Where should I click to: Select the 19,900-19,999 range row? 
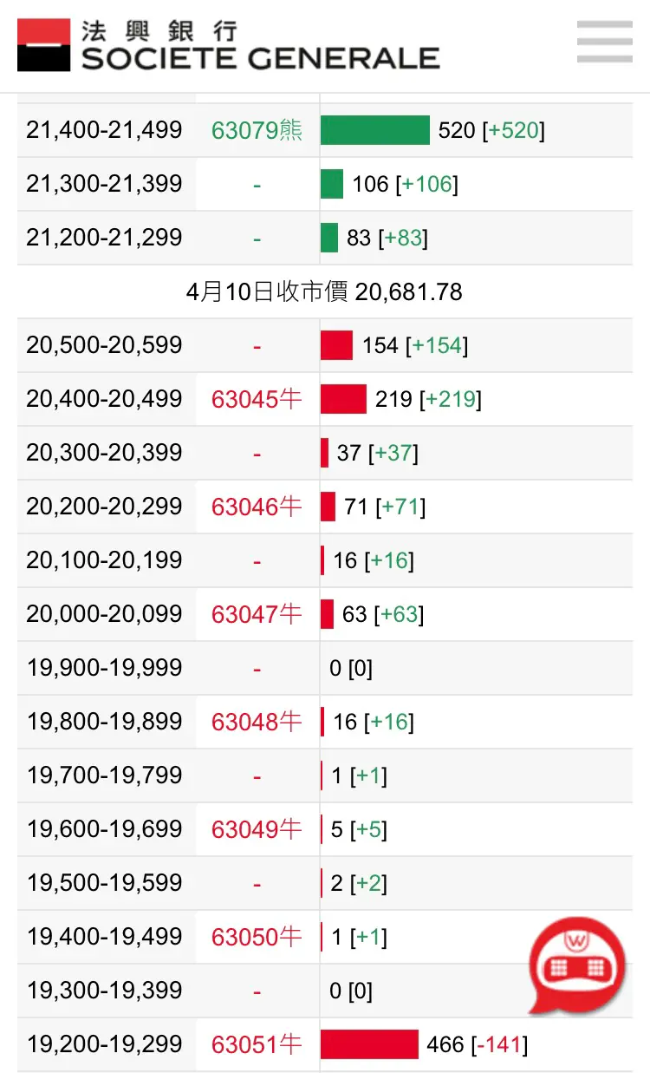(105, 669)
